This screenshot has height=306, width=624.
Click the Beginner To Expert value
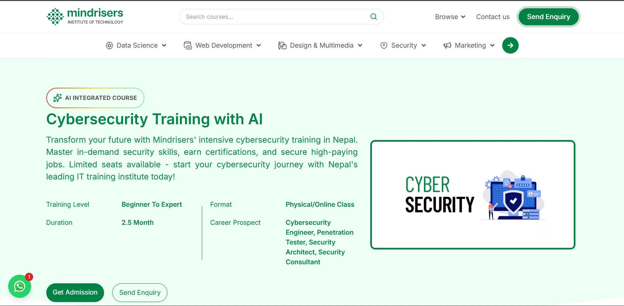tap(152, 204)
